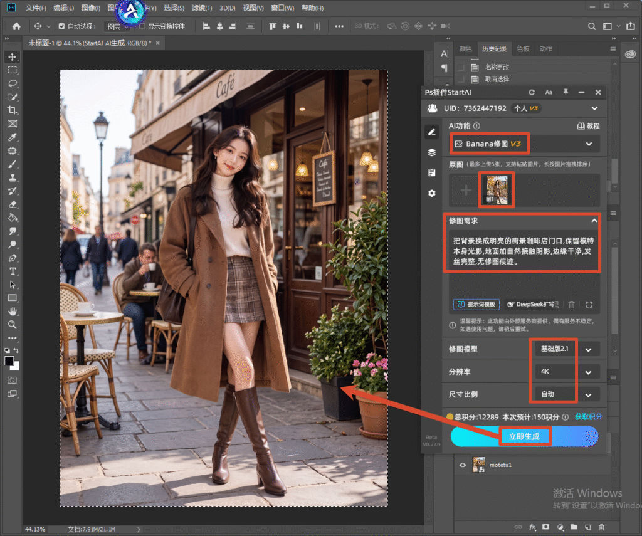The height and width of the screenshot is (536, 642).
Task: Open the StartAI layers stack icon
Action: coord(432,152)
